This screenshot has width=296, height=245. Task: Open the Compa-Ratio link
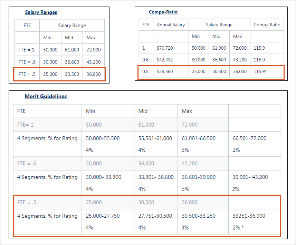[163, 12]
